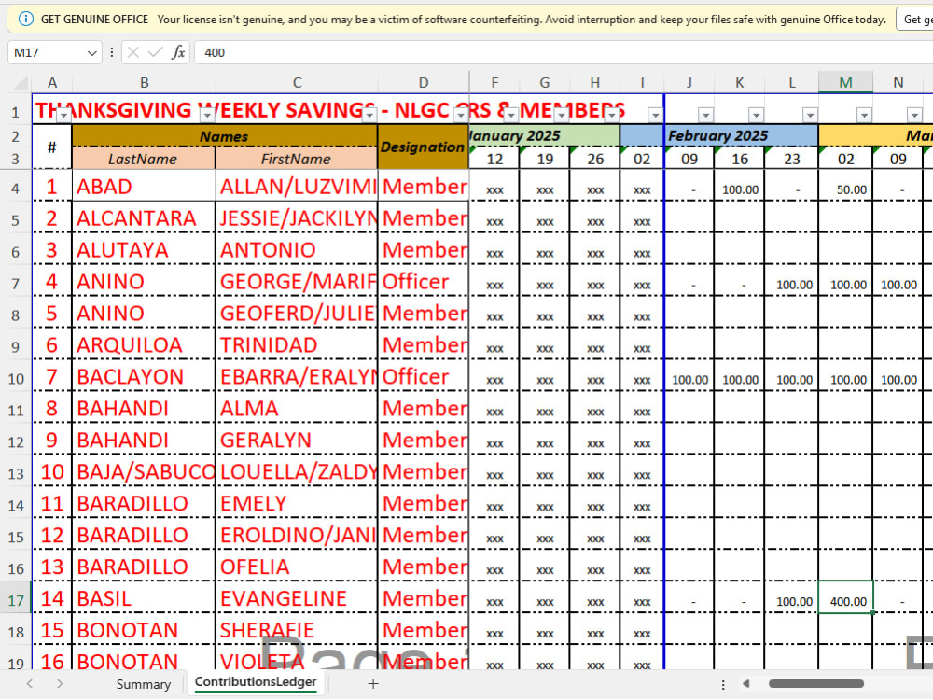Screen dimensions: 933x700
Task: Open filter dropdown in column G header
Action: 561,114
